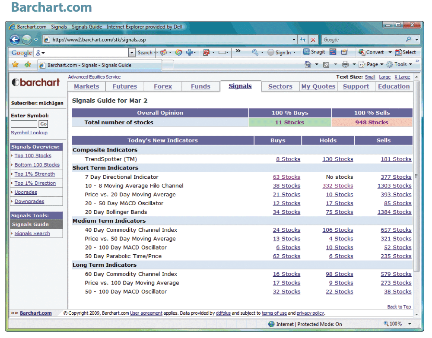432x338 pixels.
Task: Switch to the Futures tab
Action: pyautogui.click(x=124, y=86)
